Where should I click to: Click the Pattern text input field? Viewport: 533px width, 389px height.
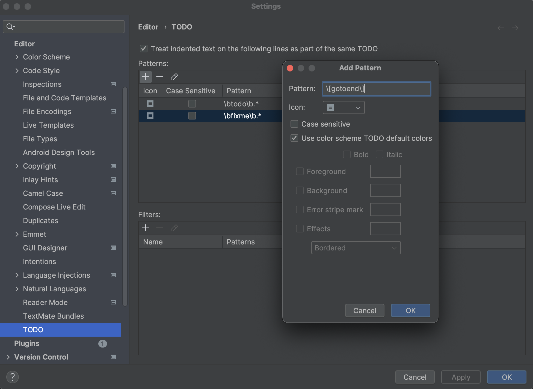(376, 89)
